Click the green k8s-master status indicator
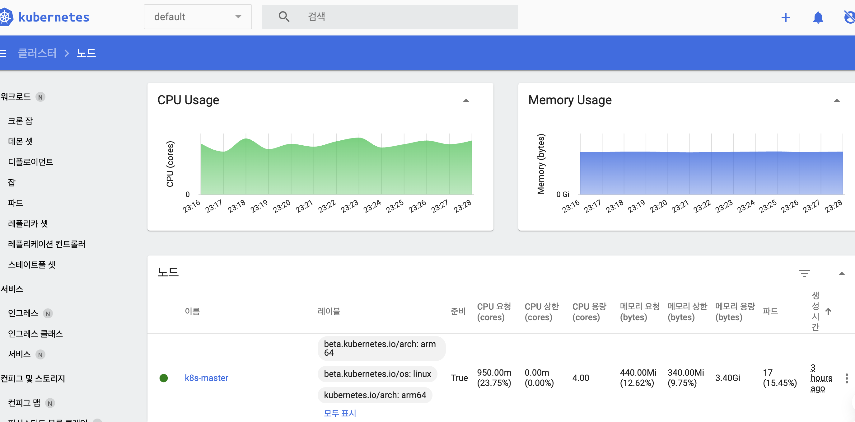 click(x=164, y=378)
